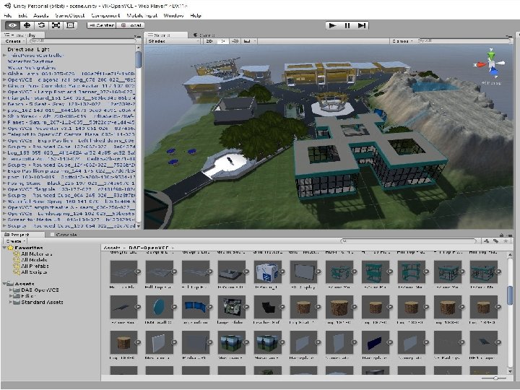Viewport: 520px width, 390px height.
Task: Expand the DAE-OpenVCE folder
Action: tap(11, 290)
